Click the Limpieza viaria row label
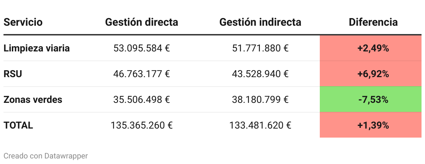This screenshot has width=425, height=164. click(37, 48)
